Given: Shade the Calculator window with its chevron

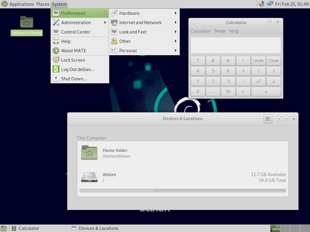Looking at the screenshot, I should point(269,22).
